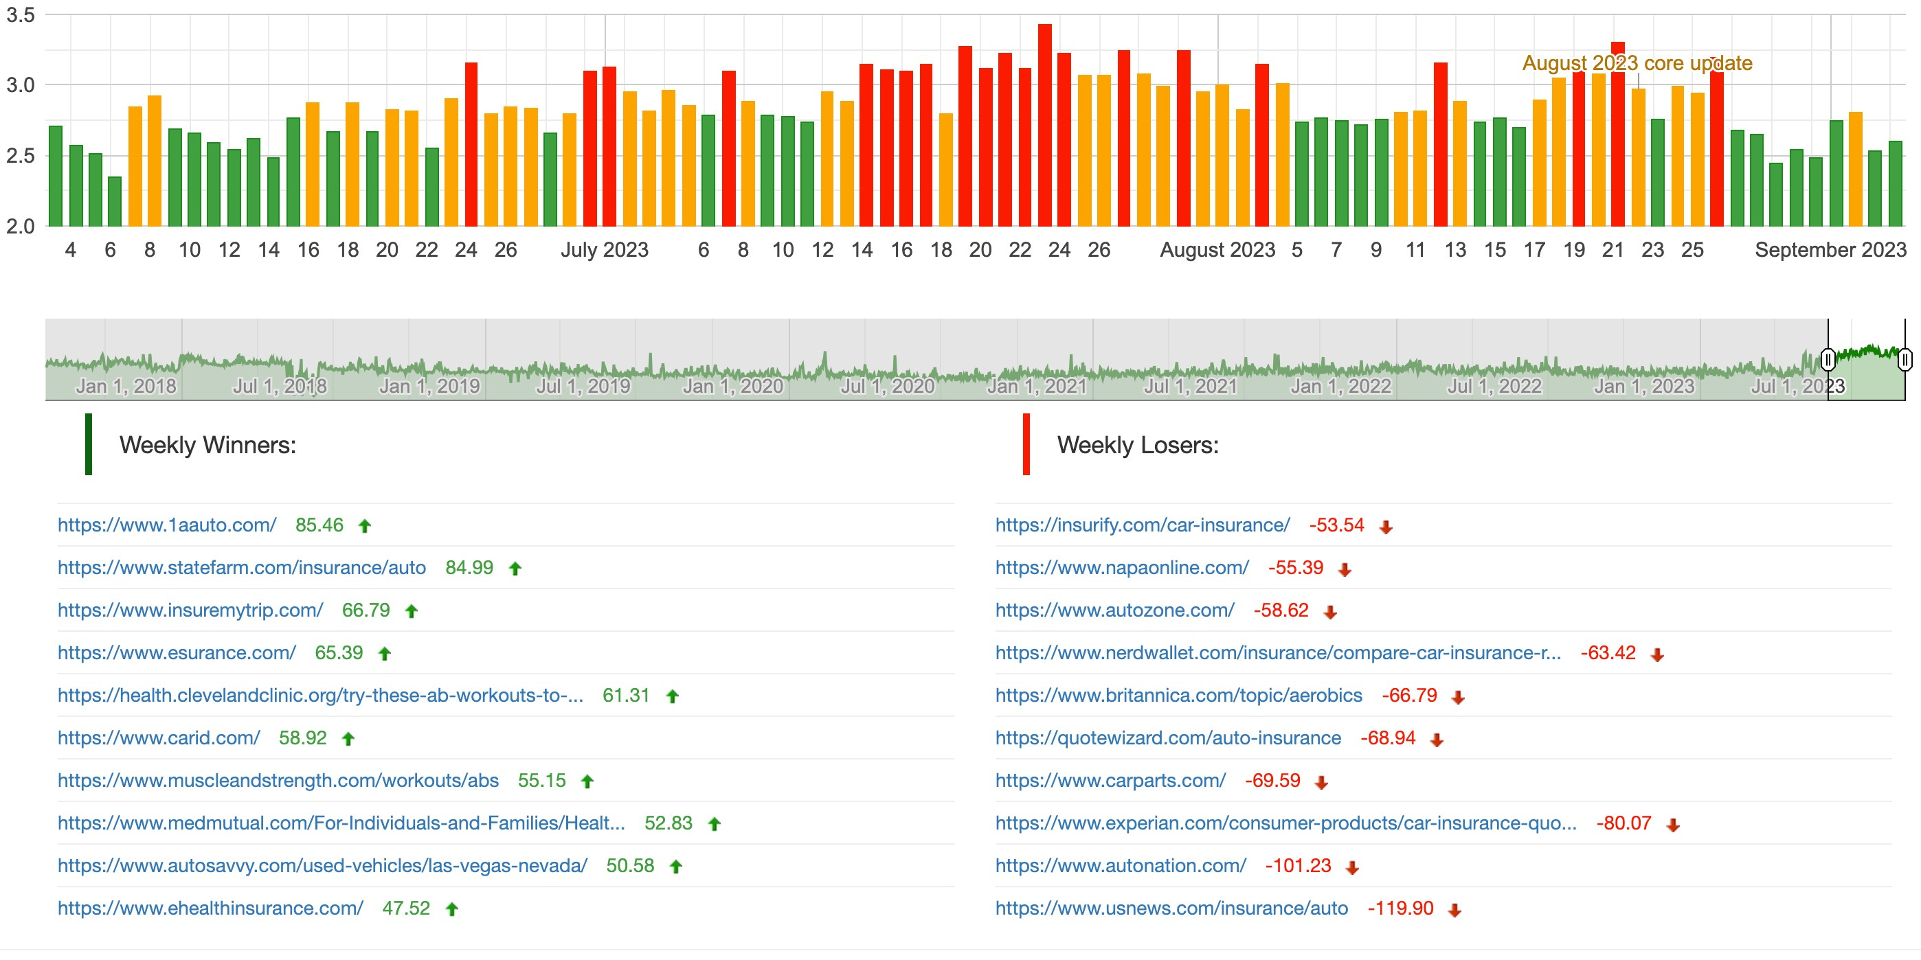Click the red down arrow beside -55.39

click(x=1345, y=570)
